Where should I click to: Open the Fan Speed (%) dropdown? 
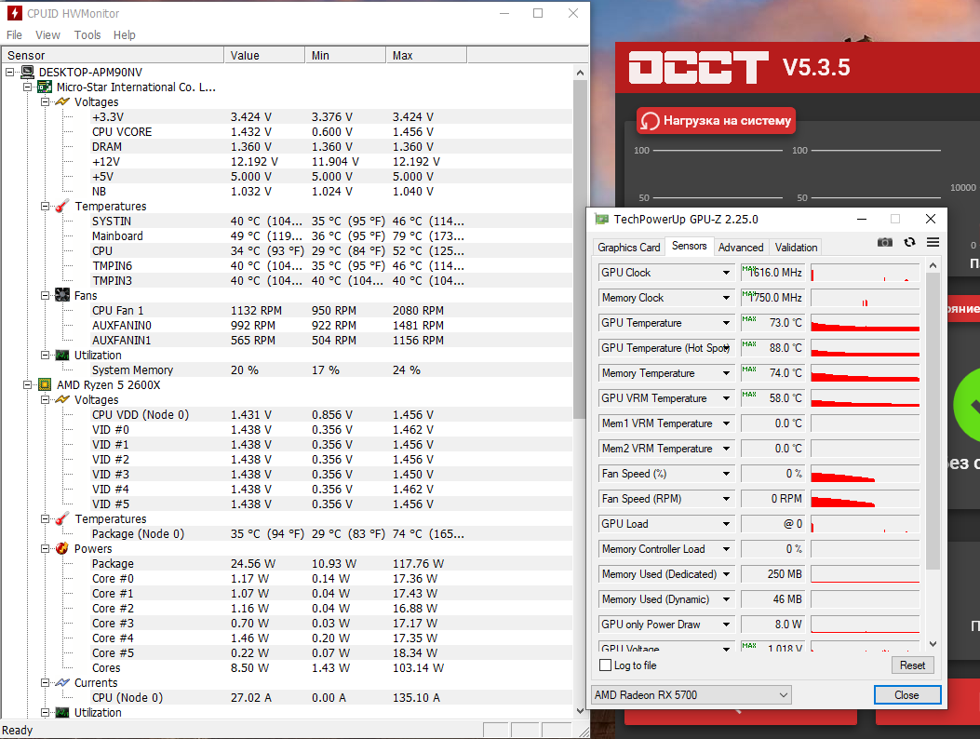pos(726,474)
